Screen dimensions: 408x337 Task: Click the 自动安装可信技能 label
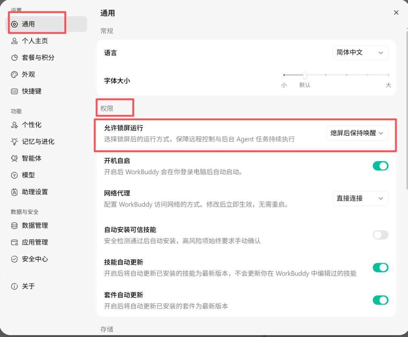point(130,230)
